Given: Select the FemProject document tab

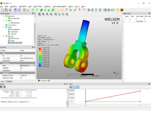Looking at the screenshot, I should click(44, 81).
